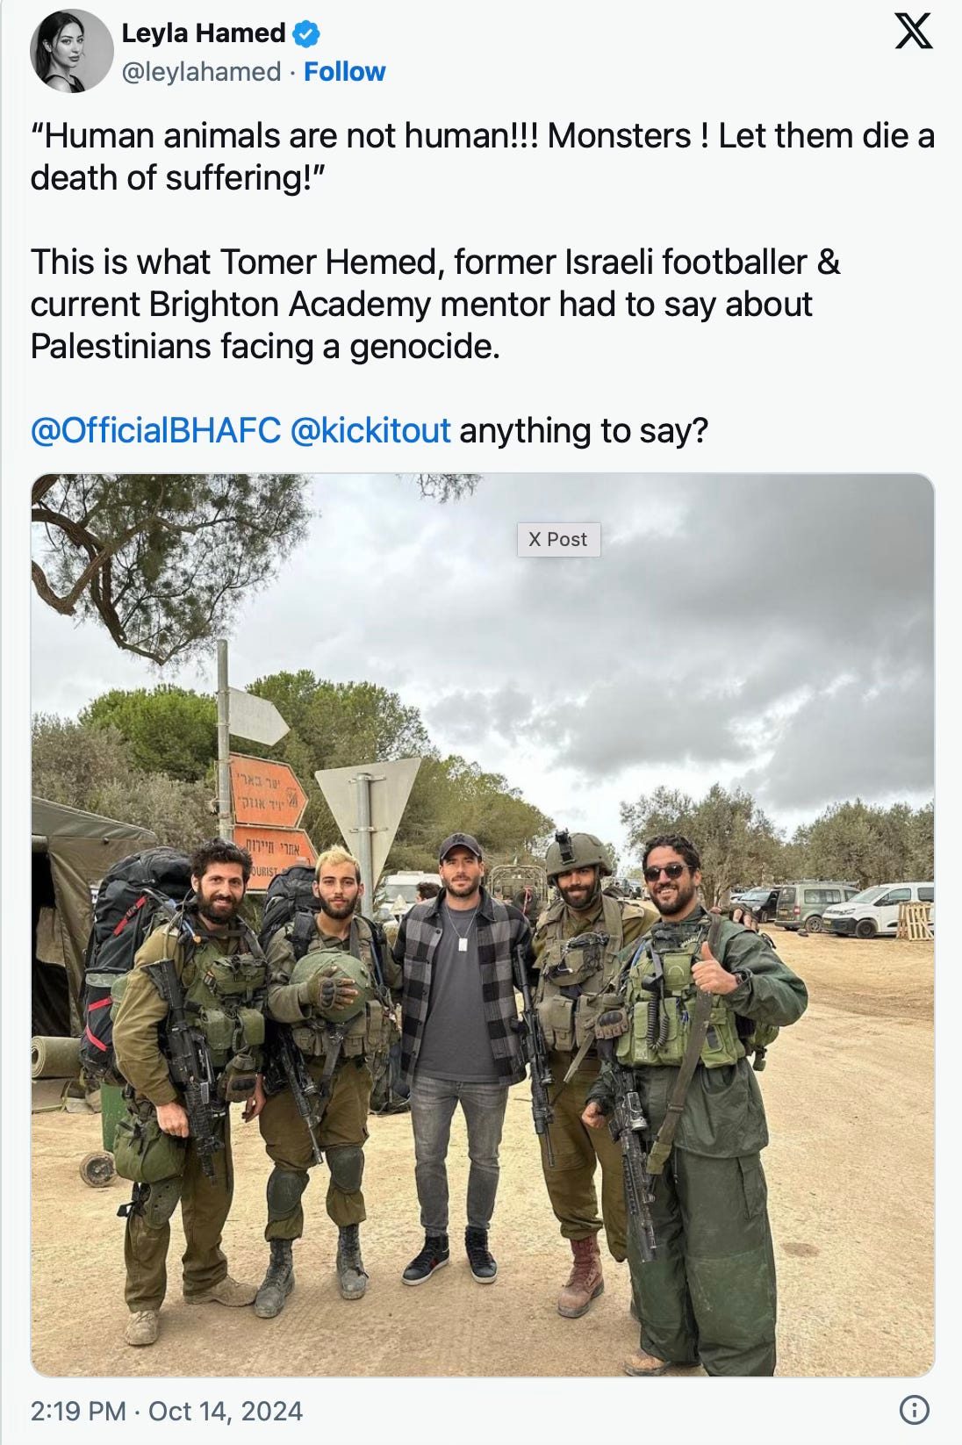Click the white van parked in photo
Viewport: 962px width, 1445px height.
click(x=877, y=909)
